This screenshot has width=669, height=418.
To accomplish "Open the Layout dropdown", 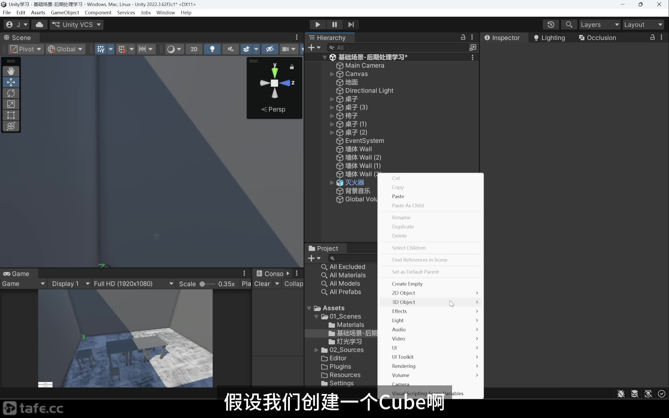I will coord(643,25).
